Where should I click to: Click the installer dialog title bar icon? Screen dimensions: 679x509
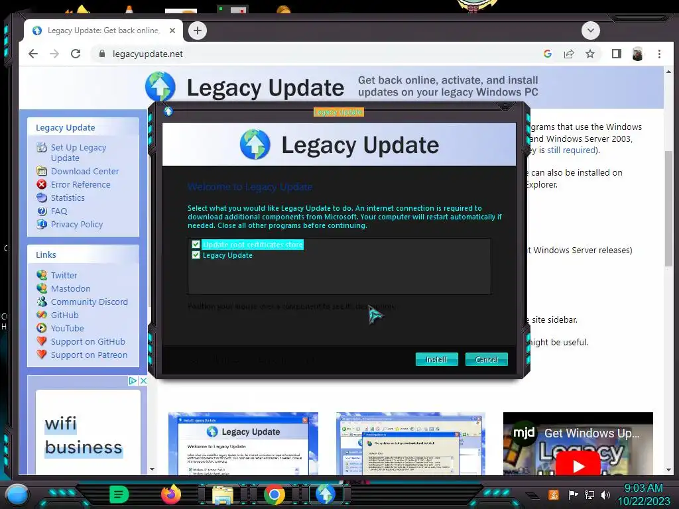pyautogui.click(x=168, y=111)
